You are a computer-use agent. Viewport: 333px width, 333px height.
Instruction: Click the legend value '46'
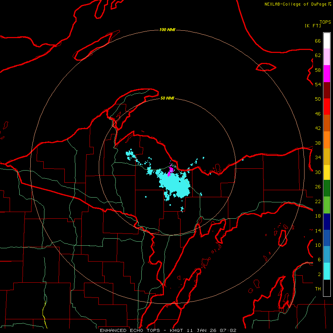point(318,114)
